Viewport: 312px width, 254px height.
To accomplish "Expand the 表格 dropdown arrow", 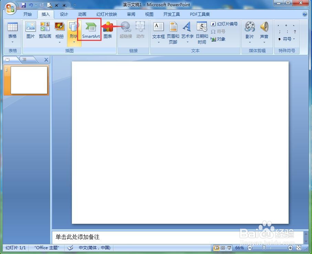I will click(12, 42).
